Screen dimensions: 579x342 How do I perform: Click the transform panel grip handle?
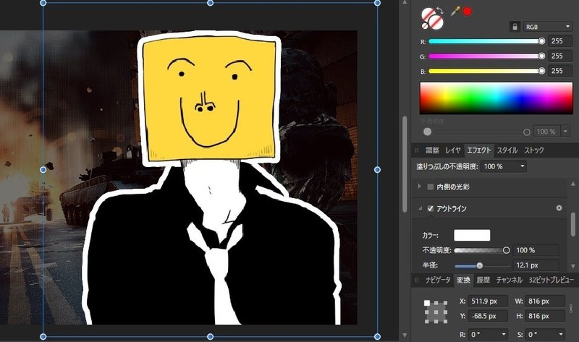[418, 280]
